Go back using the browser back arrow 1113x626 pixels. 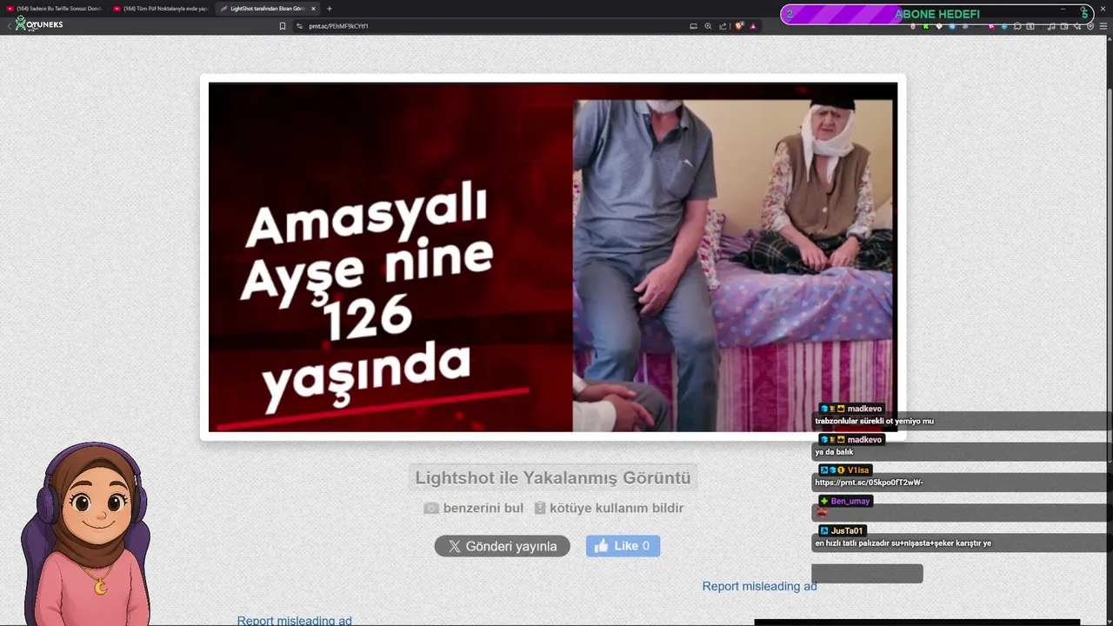[x=9, y=26]
